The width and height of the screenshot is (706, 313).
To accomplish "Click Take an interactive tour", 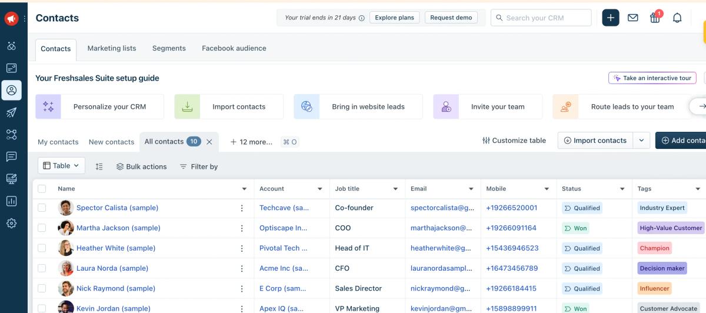I will (652, 78).
